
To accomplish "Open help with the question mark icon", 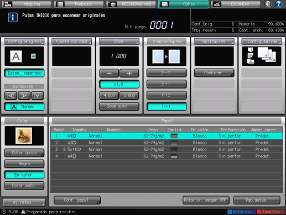I will coord(279,4).
